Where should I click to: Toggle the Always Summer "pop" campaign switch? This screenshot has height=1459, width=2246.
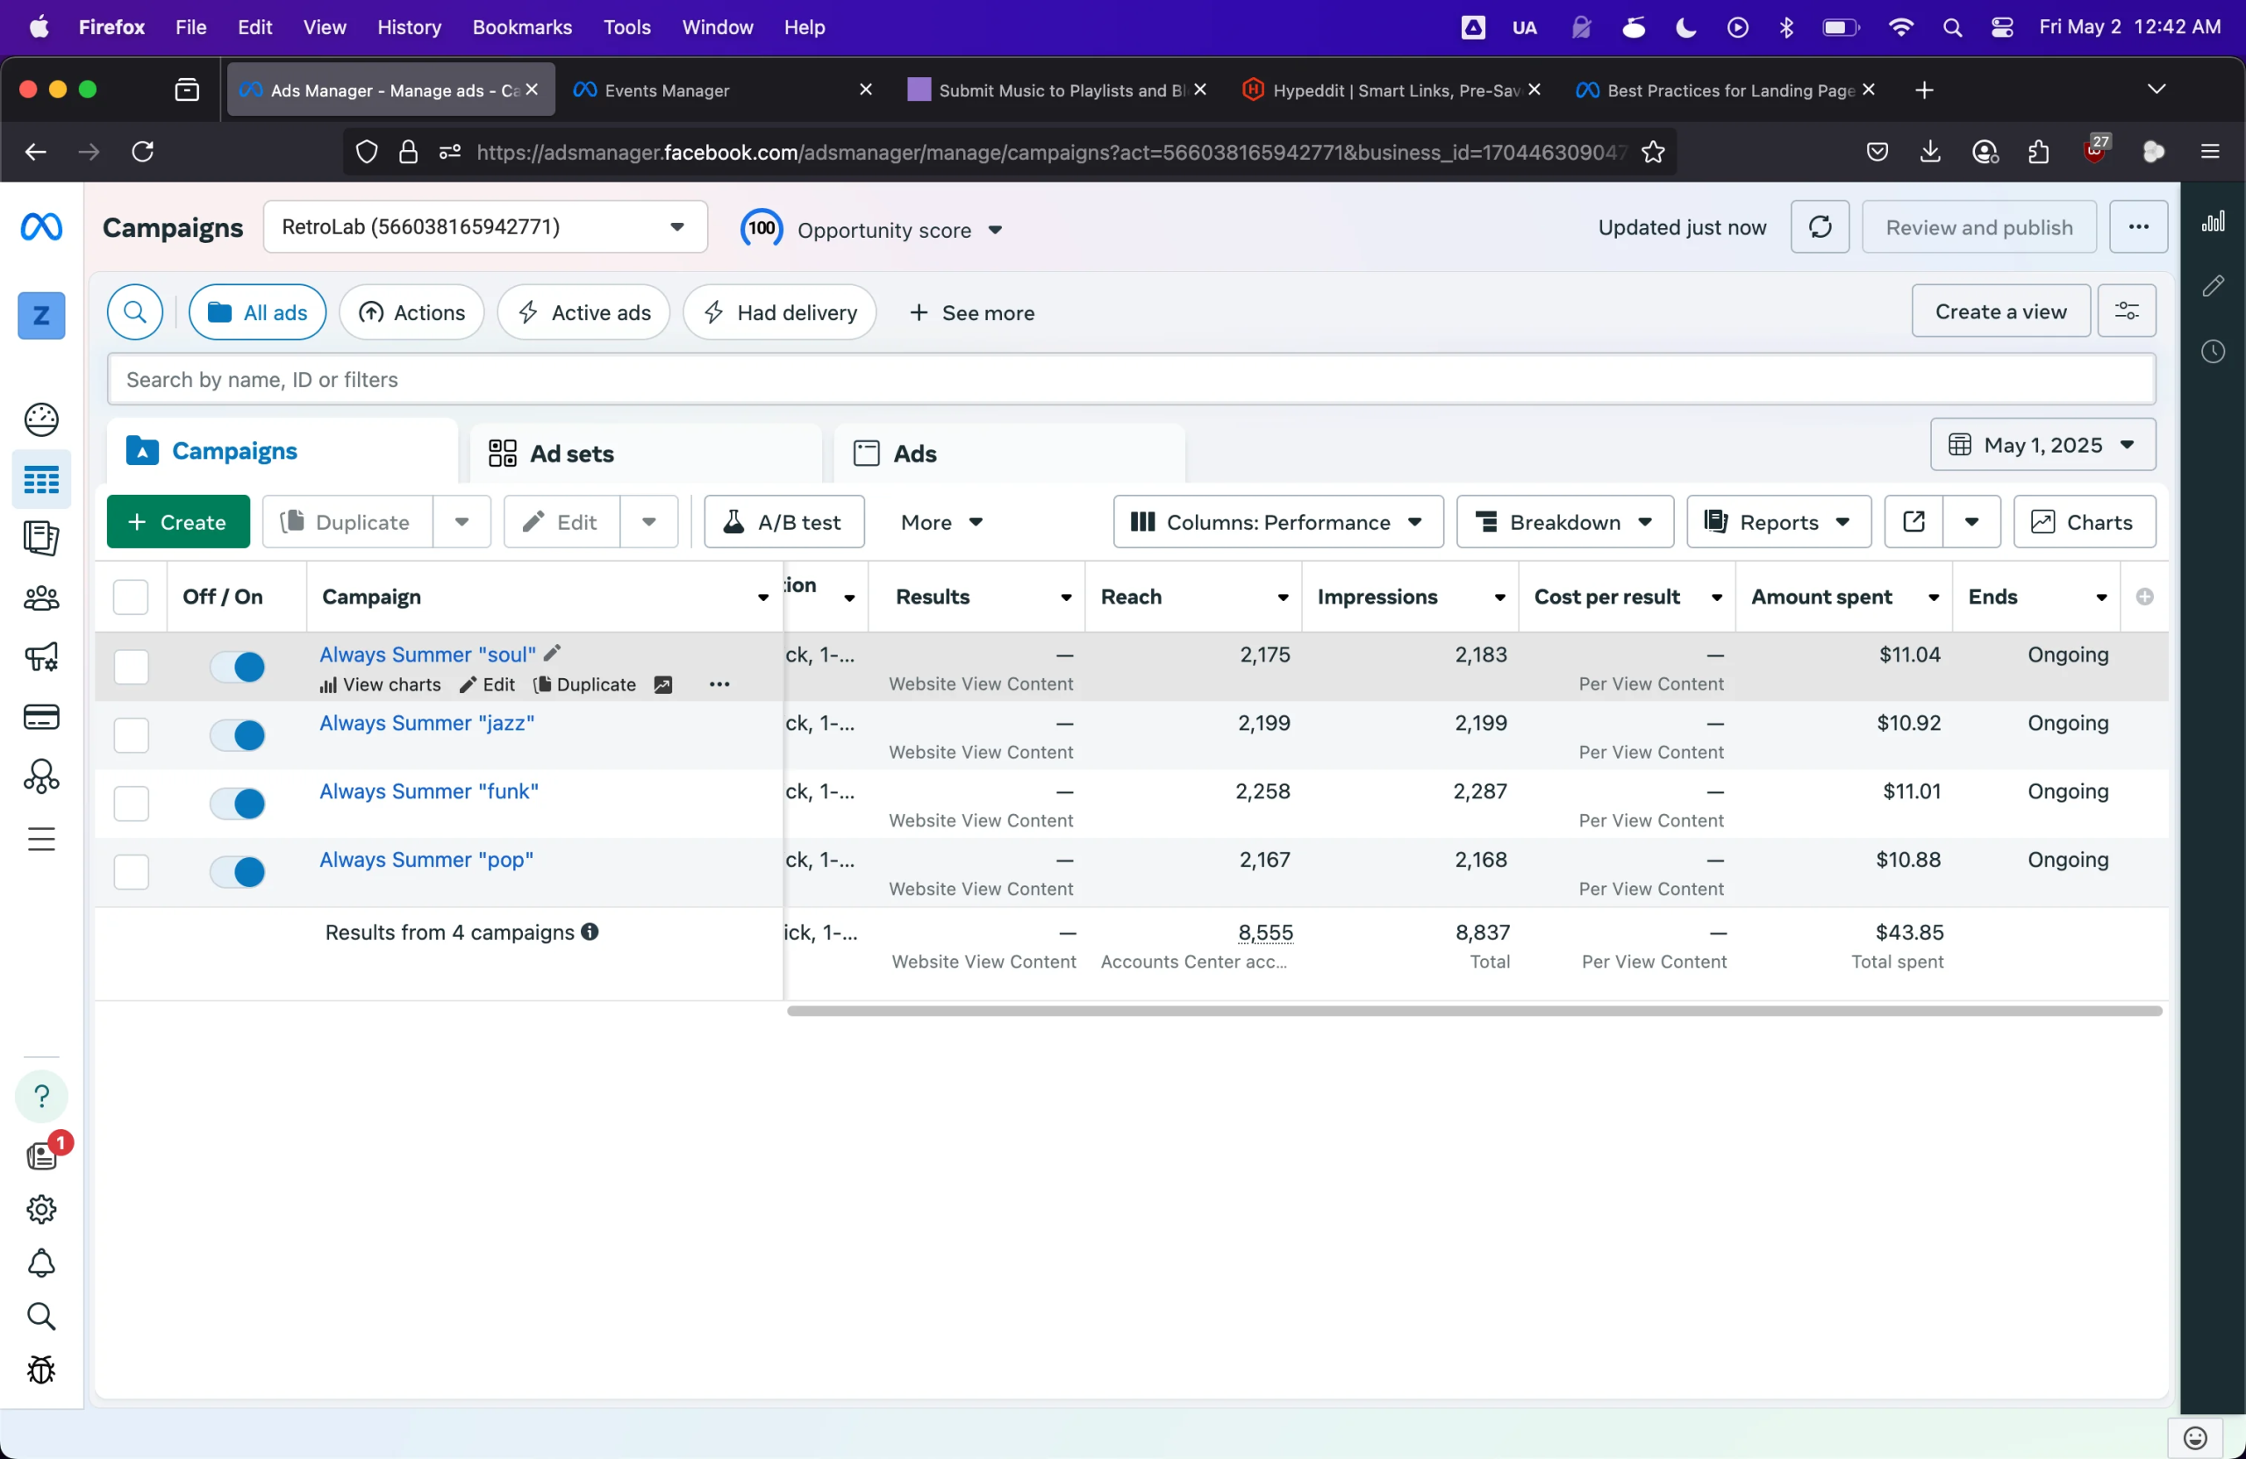click(237, 872)
